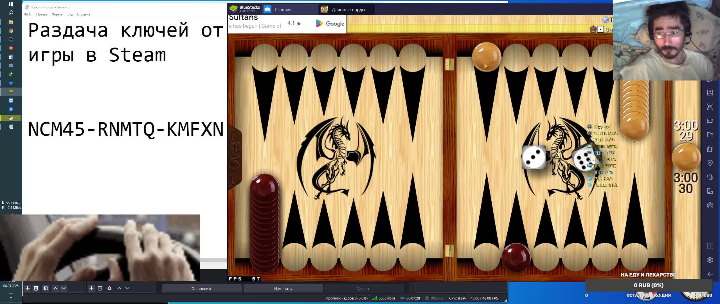The image size is (720, 304).
Task: Open Windows Start menu
Action: (x=11, y=4)
